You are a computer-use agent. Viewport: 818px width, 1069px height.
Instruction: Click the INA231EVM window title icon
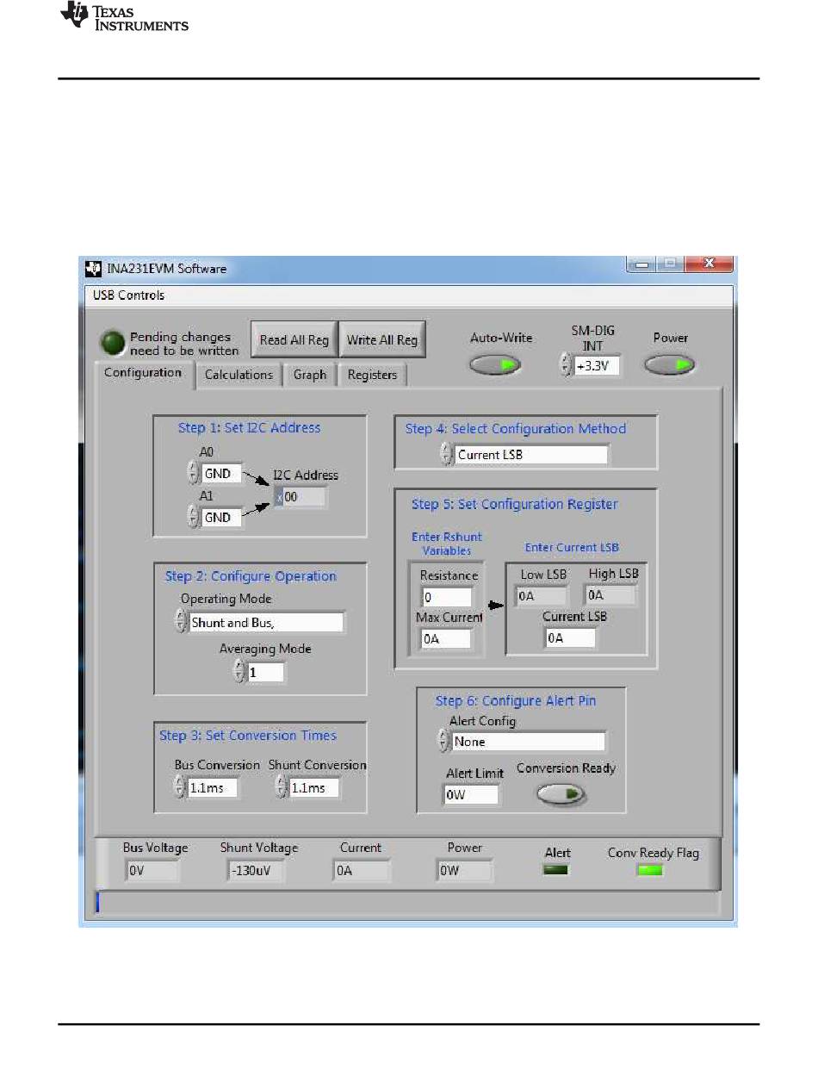pos(93,268)
